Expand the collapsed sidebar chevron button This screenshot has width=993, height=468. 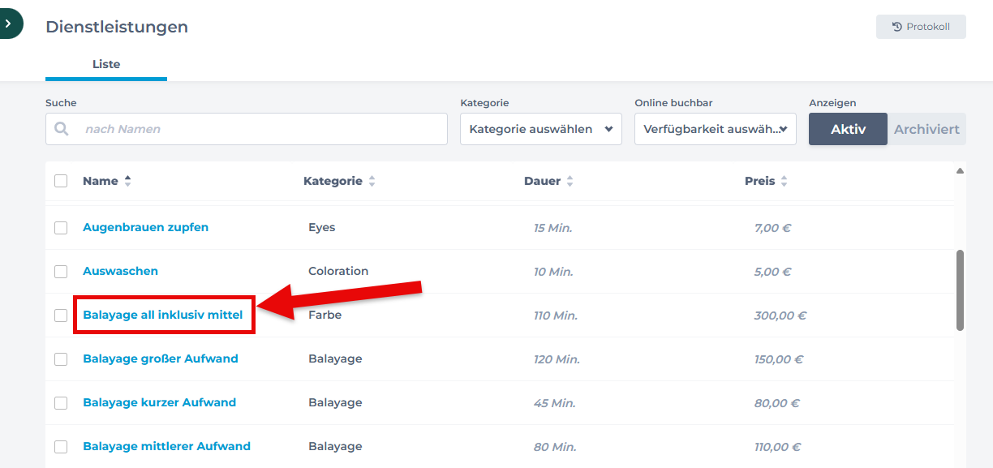[x=9, y=24]
